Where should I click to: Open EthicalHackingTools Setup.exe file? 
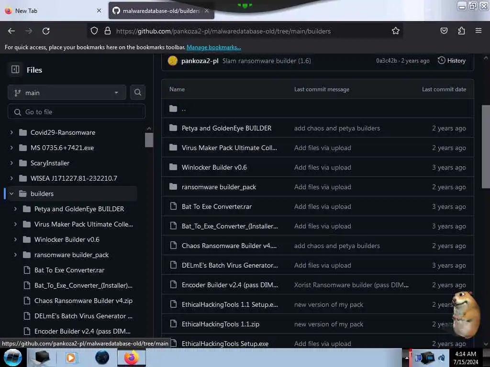pyautogui.click(x=225, y=344)
